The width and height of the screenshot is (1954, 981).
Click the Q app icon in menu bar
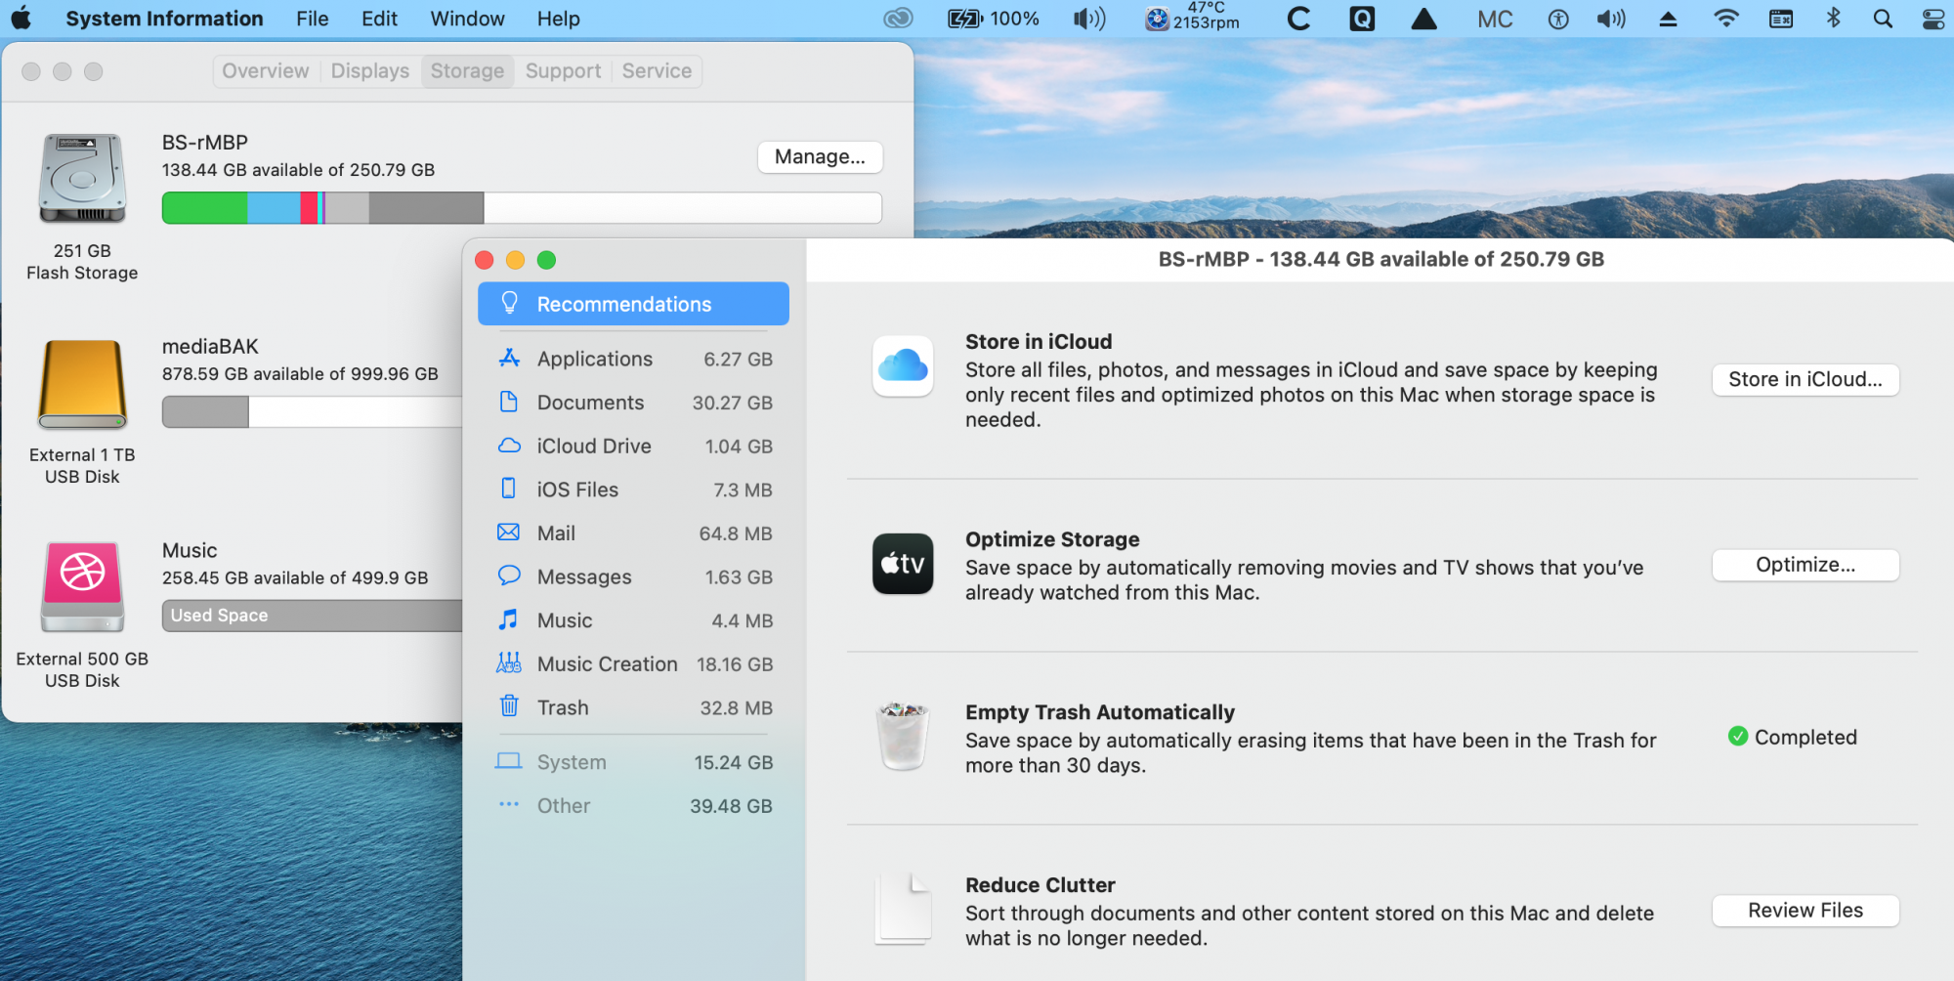(1362, 19)
